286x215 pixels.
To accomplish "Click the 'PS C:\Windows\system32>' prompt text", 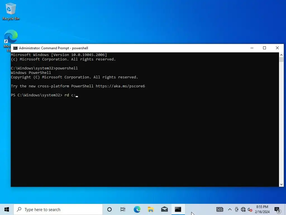I will coord(37,95).
